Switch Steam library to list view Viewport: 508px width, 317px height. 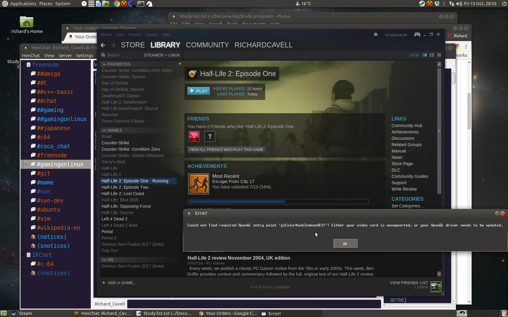432,55
